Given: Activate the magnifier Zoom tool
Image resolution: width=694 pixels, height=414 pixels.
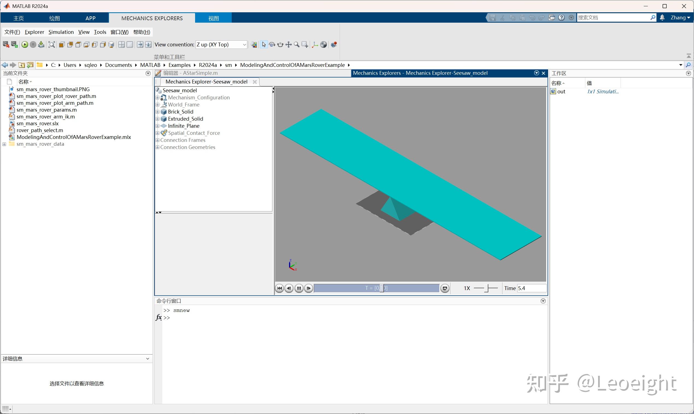Looking at the screenshot, I should tap(297, 45).
